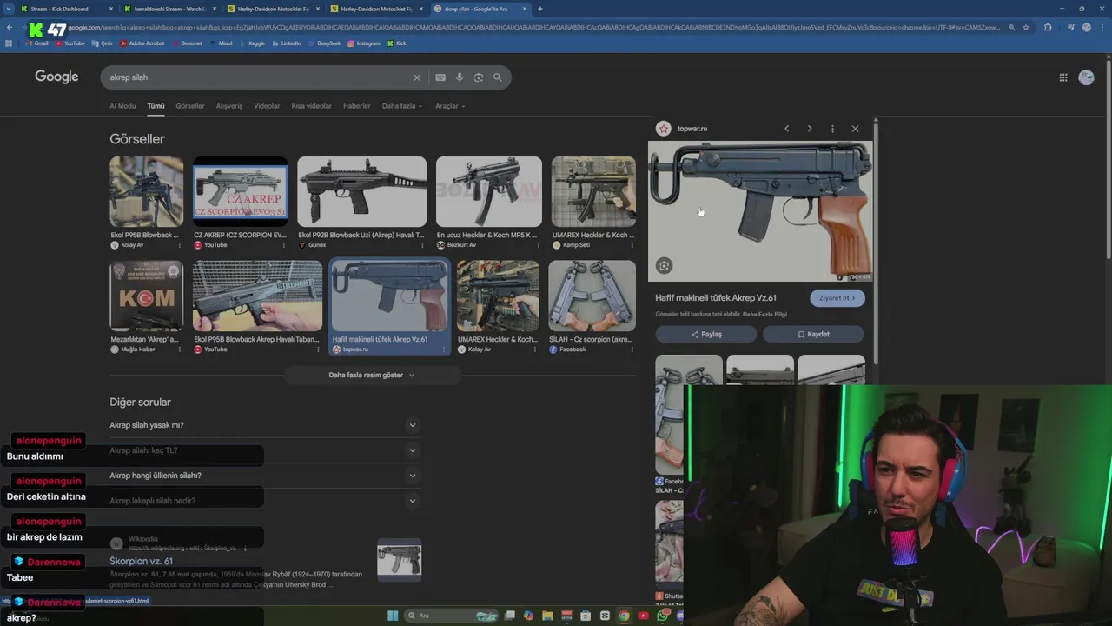This screenshot has height=626, width=1112.
Task: Close the image preview panel
Action: click(855, 129)
